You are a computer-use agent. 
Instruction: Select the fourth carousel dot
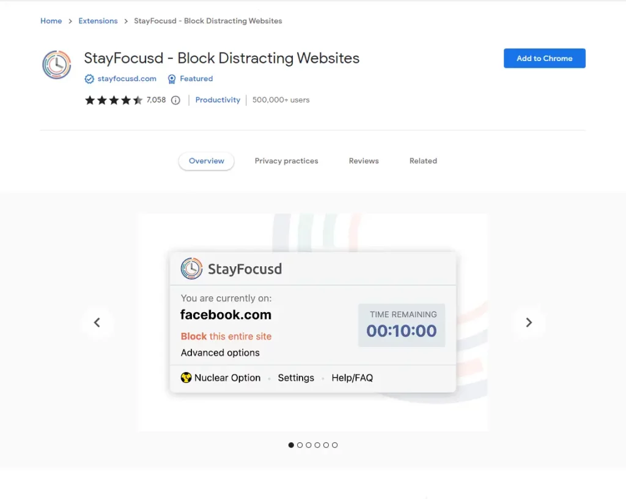(x=317, y=445)
